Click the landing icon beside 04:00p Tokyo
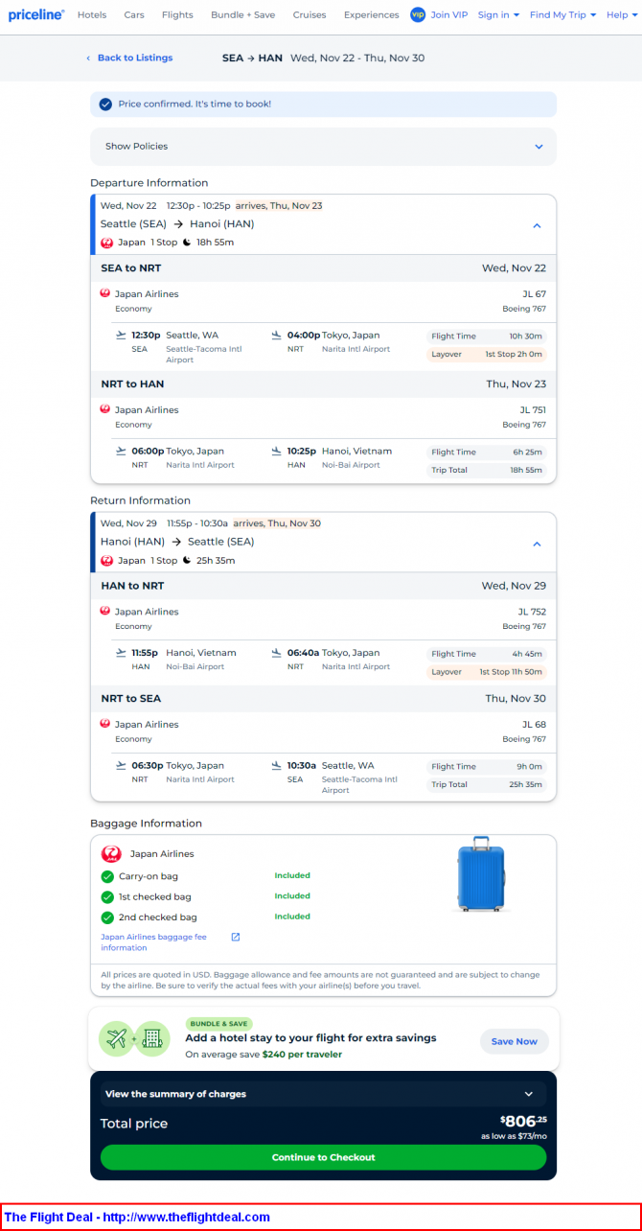 tap(277, 336)
